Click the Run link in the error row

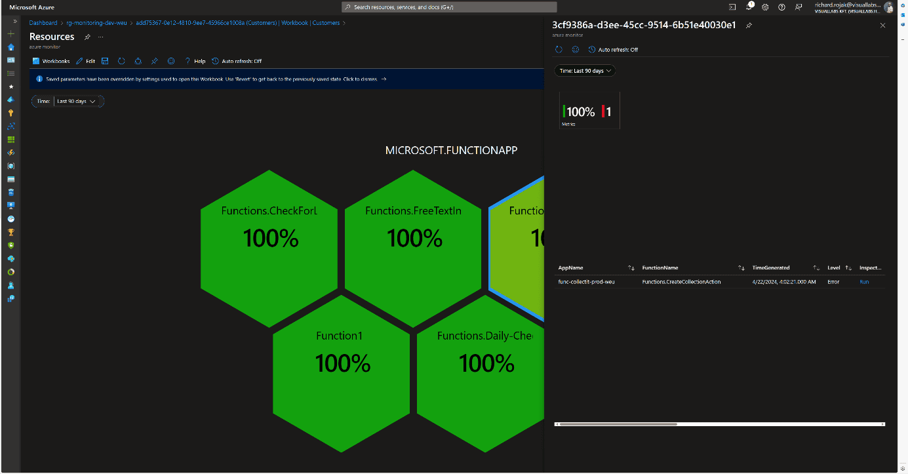point(864,282)
